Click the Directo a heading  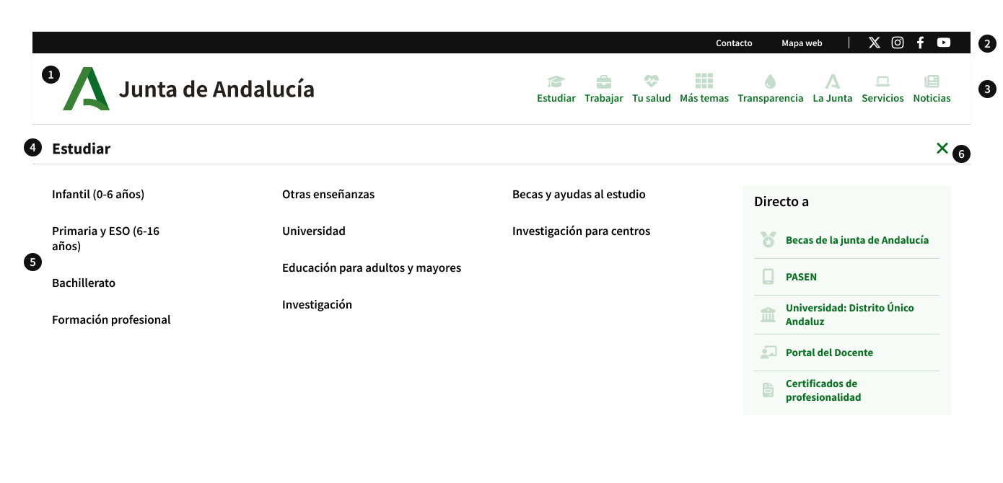pos(781,202)
